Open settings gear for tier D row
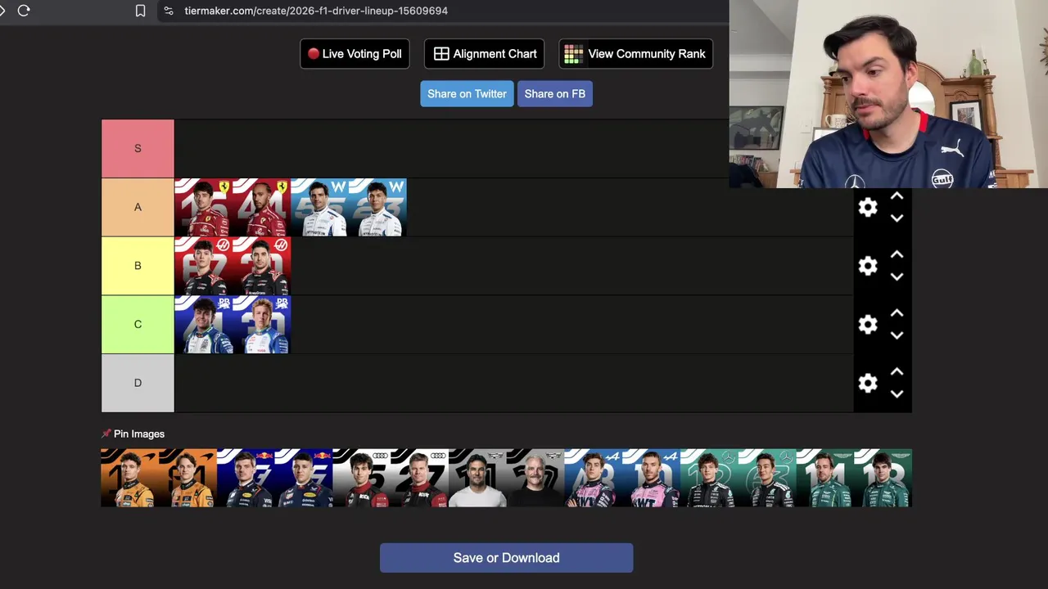 (868, 383)
